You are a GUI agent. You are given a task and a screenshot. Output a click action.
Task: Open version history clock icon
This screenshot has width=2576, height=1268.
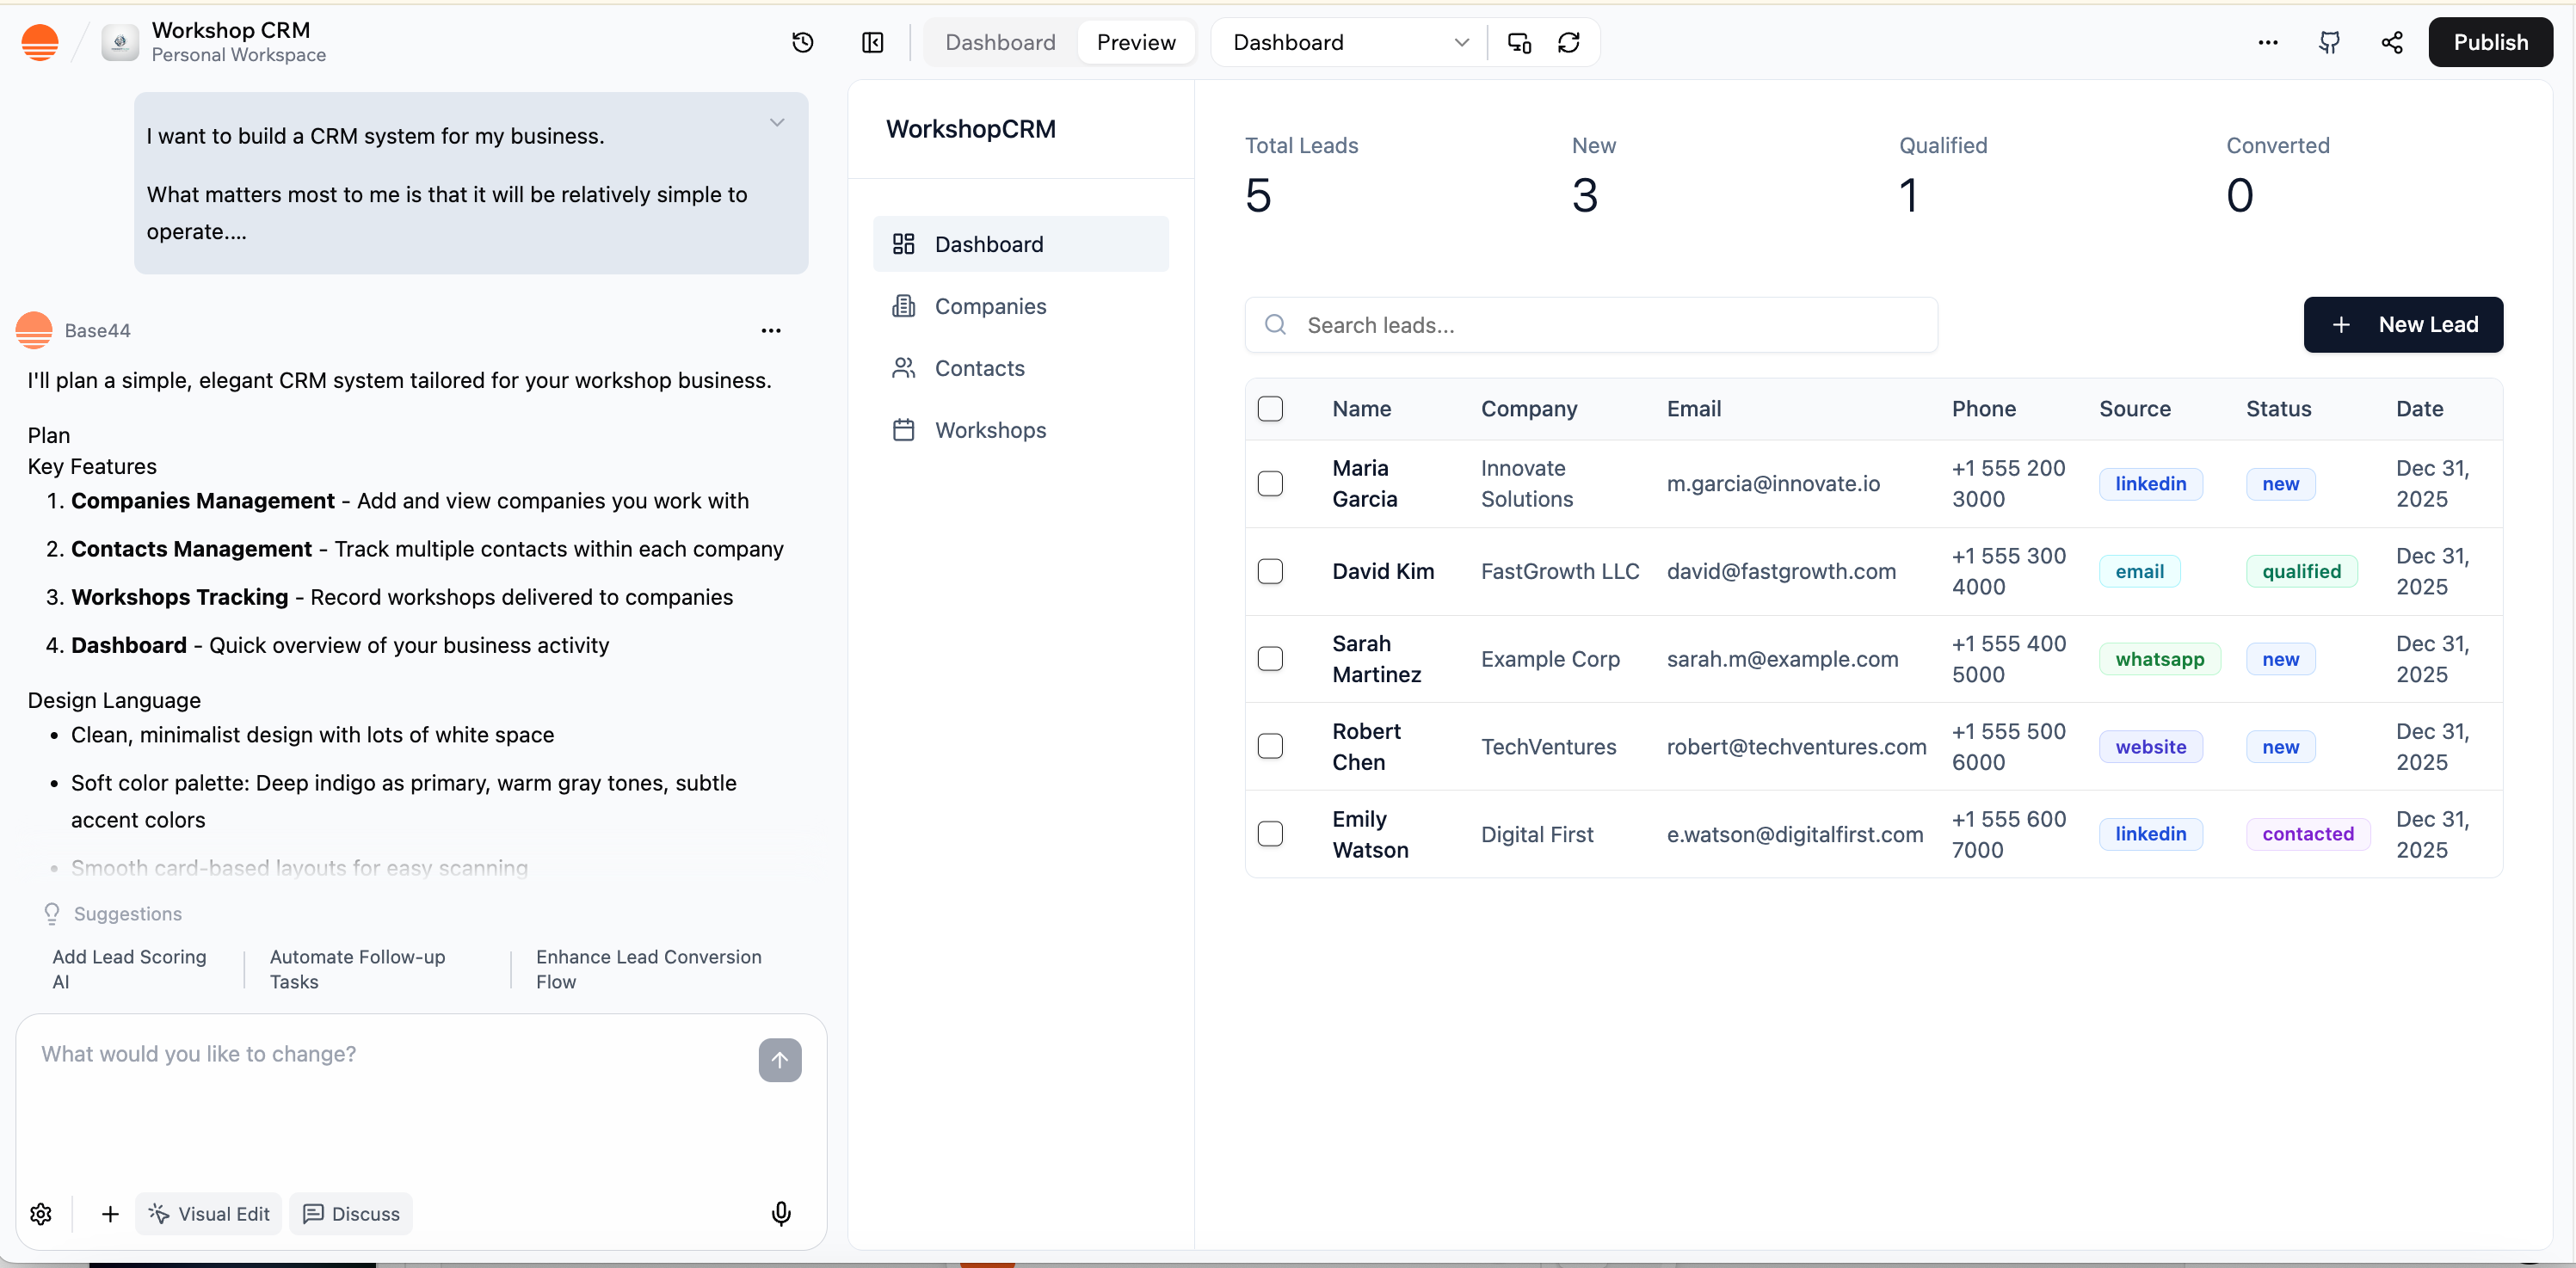(x=802, y=42)
